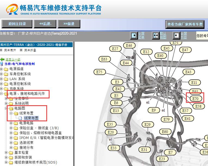Screen dimensions: 208x166
Task: Click connector label E40 in diagram
Action: [x=160, y=56]
